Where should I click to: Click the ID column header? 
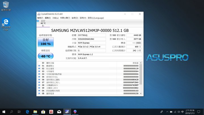click(x=43, y=63)
